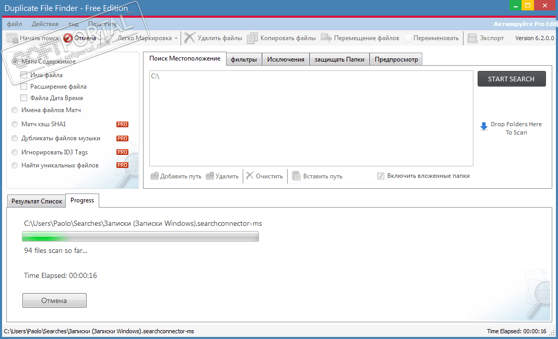Click the window resize grip in the status bar
This screenshot has height=339, width=558.
[552, 334]
